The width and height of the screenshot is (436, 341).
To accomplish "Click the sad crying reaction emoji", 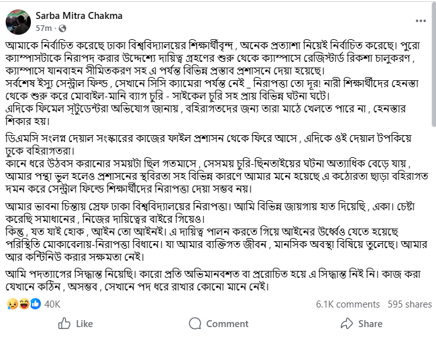I will (11, 304).
